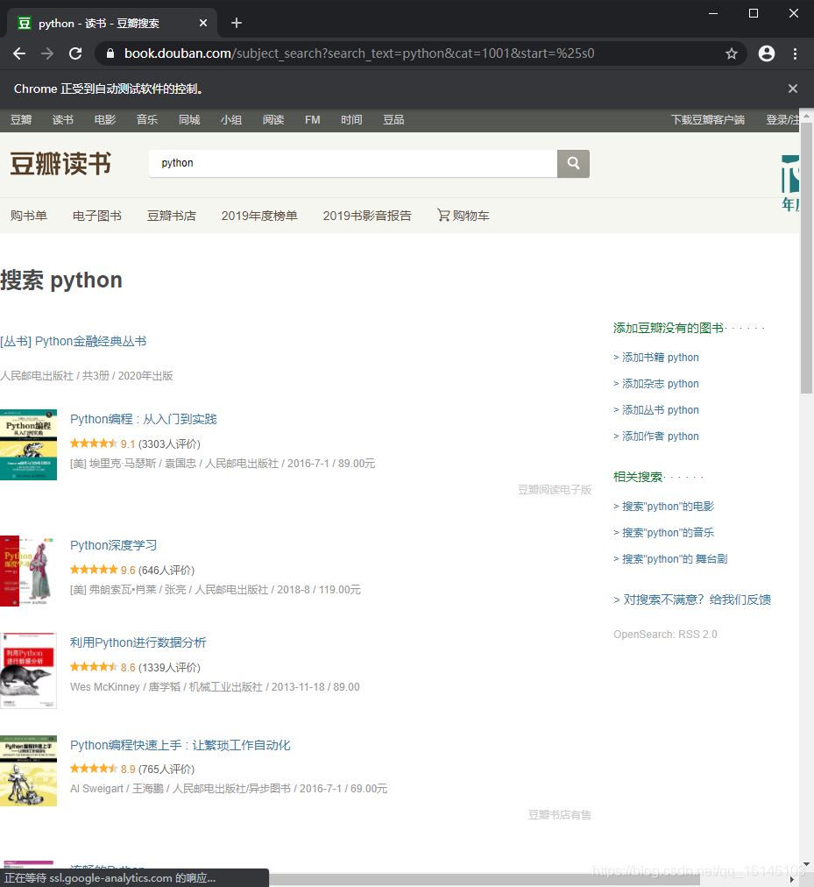The image size is (814, 887).
Task: Open book 利用Python进行数据分析 title
Action: coord(138,642)
